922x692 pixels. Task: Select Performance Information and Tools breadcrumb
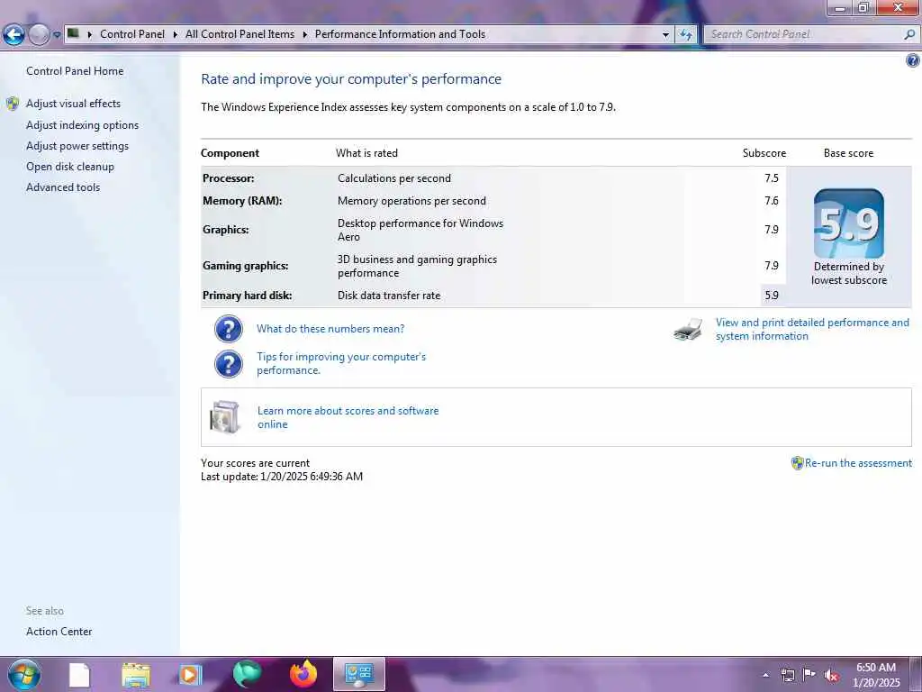(400, 34)
